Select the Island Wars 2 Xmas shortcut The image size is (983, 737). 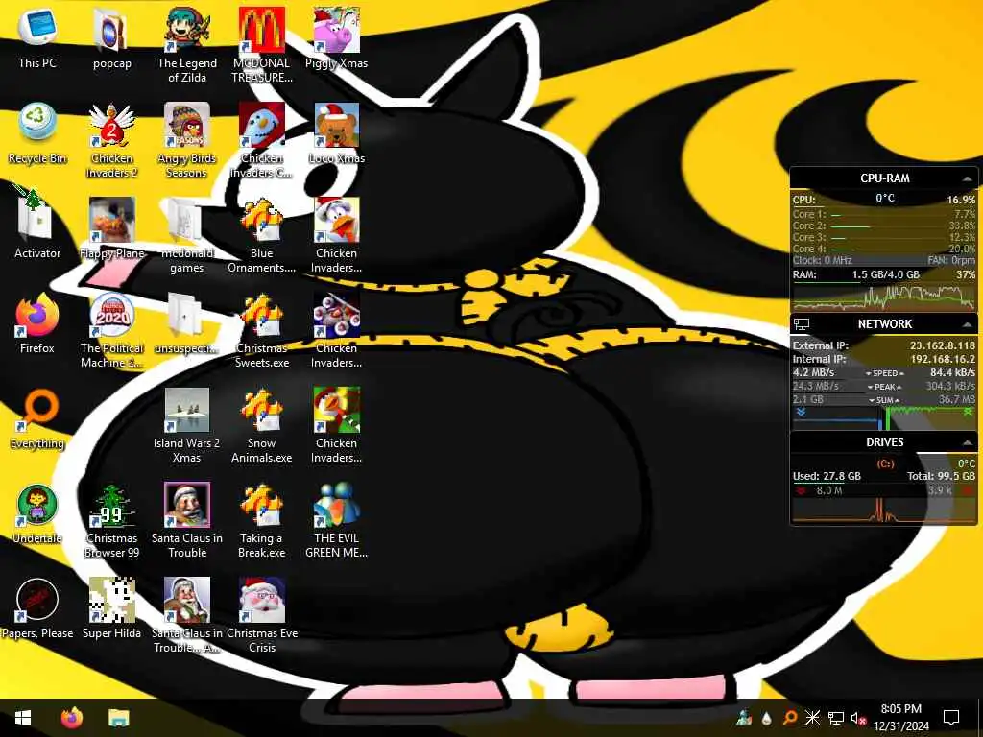[x=187, y=425]
